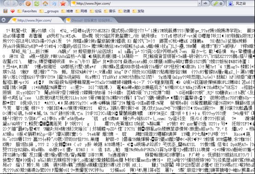255x174 pixels.
Task: Click the paw search engine icon
Action: 230,3
